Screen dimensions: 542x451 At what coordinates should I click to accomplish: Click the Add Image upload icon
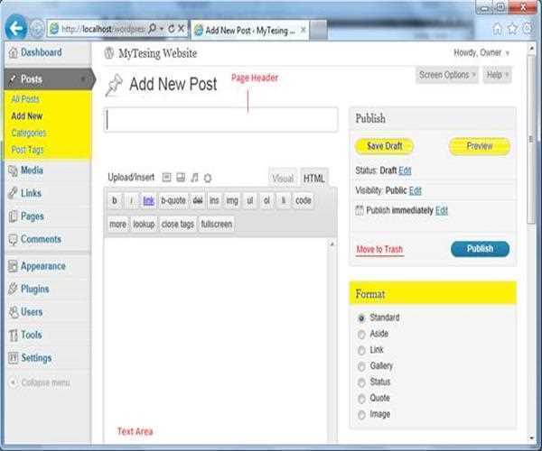pyautogui.click(x=167, y=178)
